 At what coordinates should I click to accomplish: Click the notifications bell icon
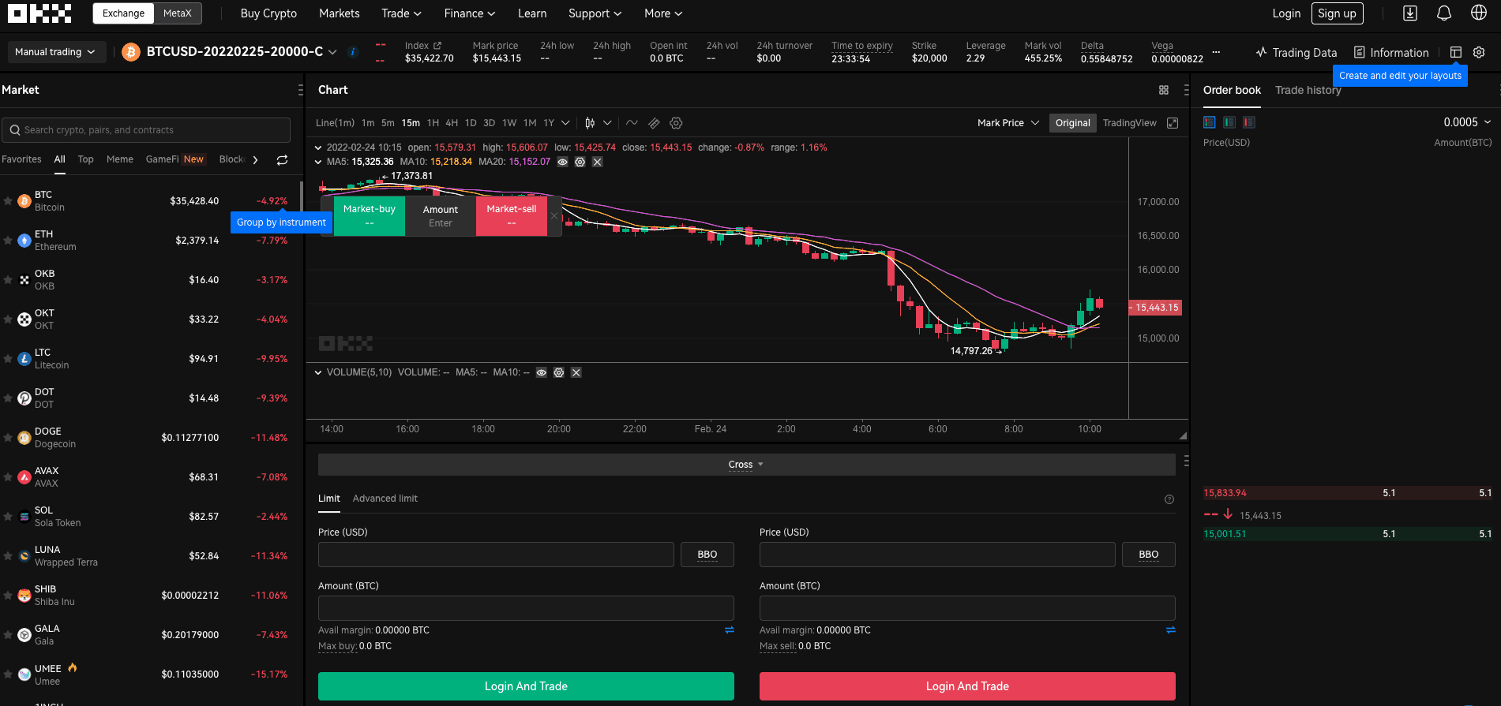tap(1444, 13)
